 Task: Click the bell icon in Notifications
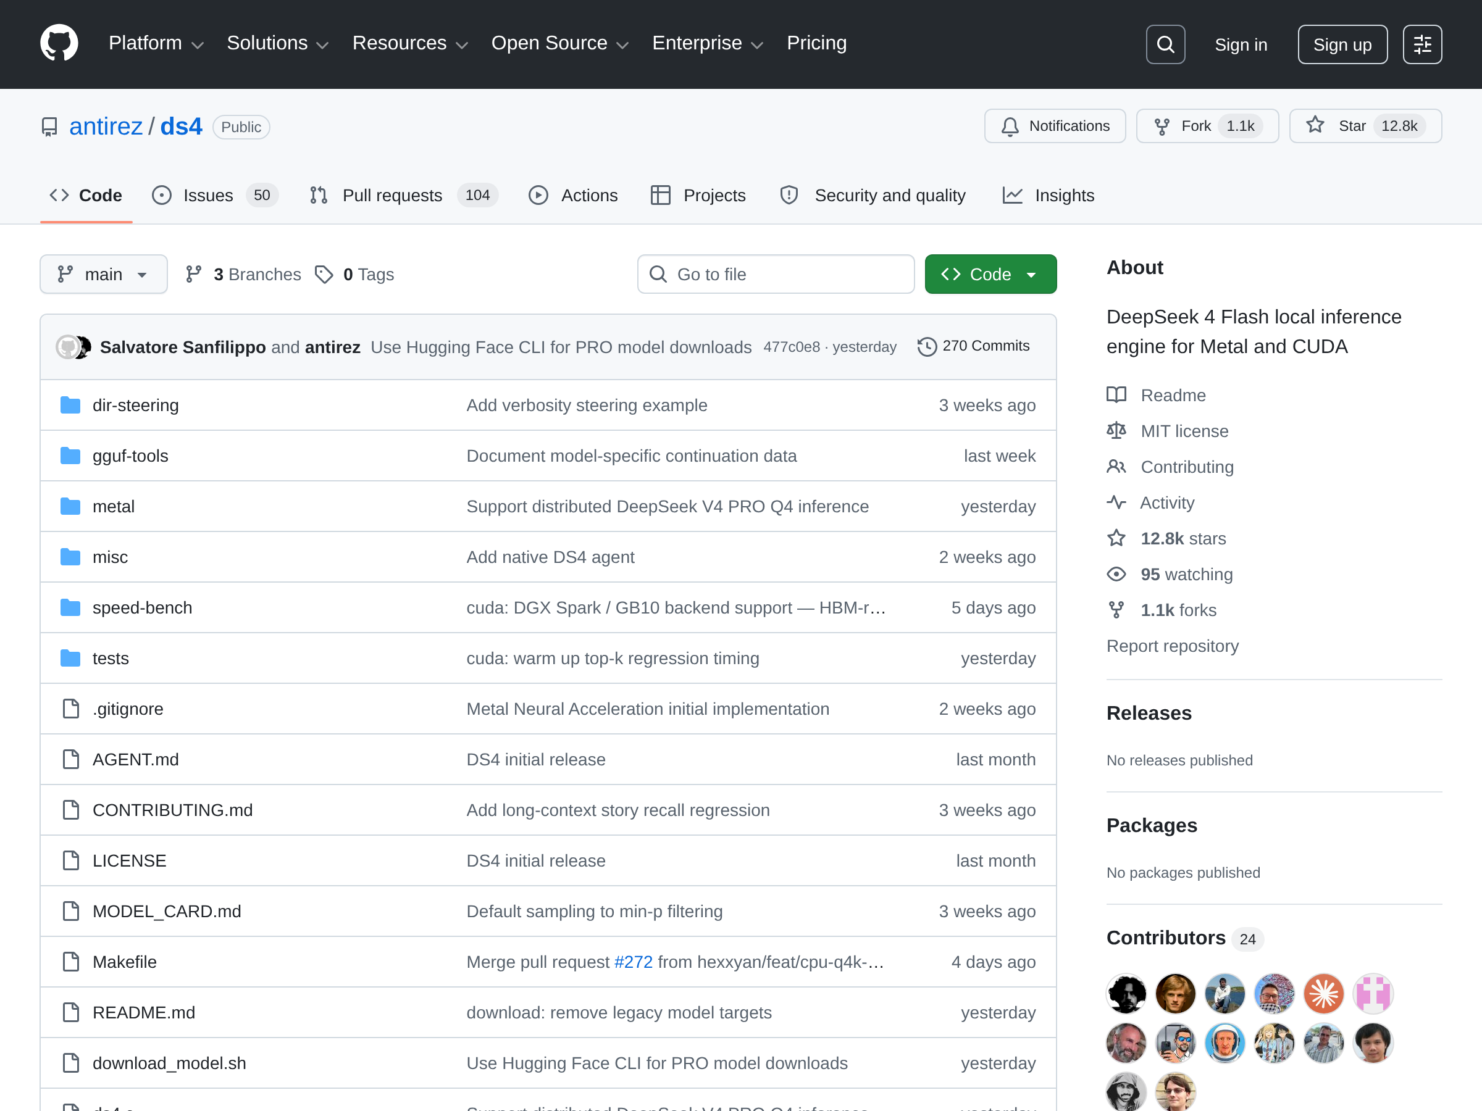[x=1010, y=127]
